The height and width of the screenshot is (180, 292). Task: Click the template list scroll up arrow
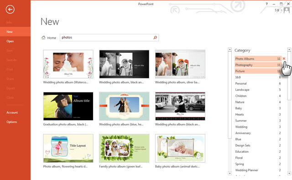pos(229,50)
